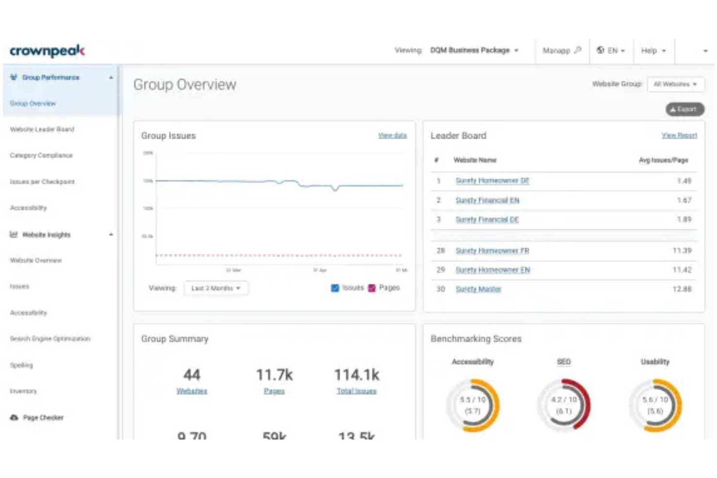Click the Websites link under 44
The width and height of the screenshot is (717, 478).
pyautogui.click(x=192, y=391)
